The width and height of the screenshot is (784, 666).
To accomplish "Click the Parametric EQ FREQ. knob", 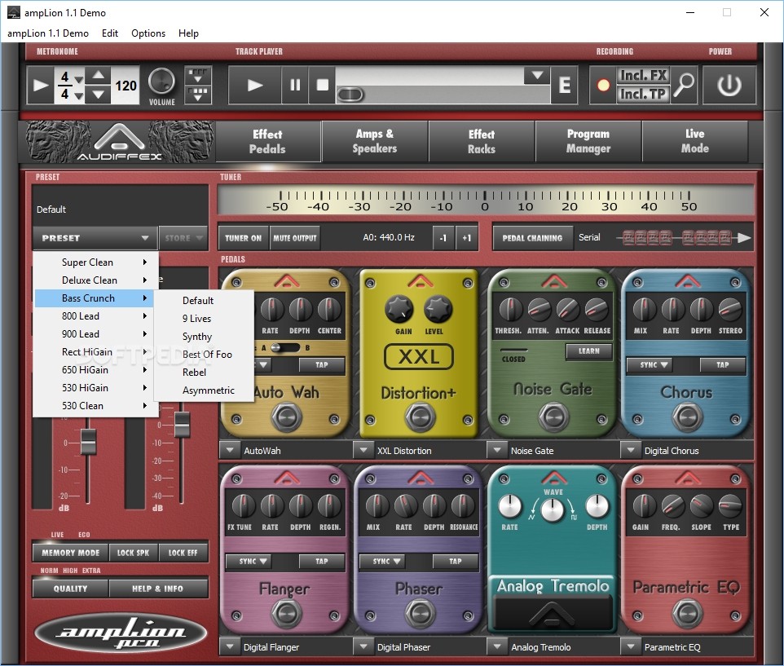I will tap(672, 506).
